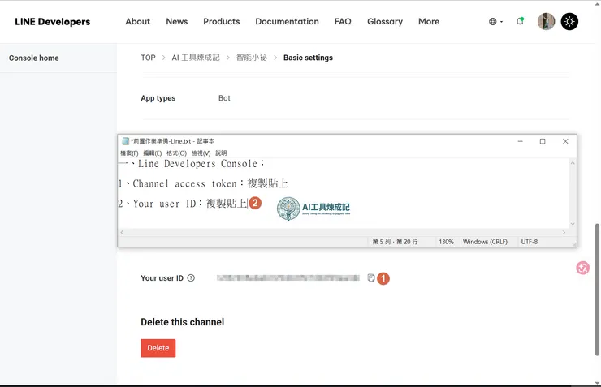The width and height of the screenshot is (601, 387).
Task: Click the help icon beside Your user ID
Action: pyautogui.click(x=191, y=278)
